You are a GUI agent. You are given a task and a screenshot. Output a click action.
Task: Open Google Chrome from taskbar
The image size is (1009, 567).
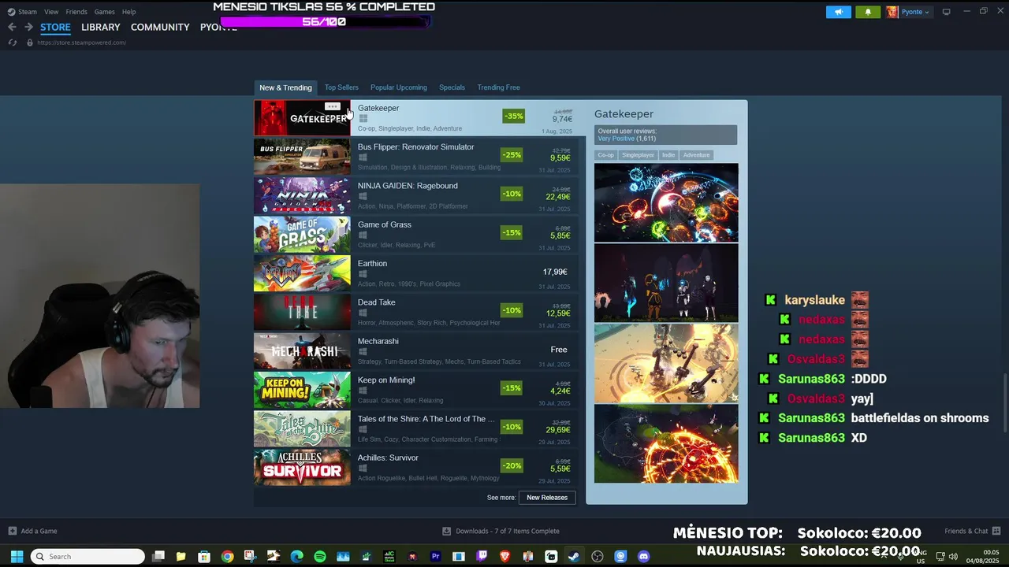227,557
